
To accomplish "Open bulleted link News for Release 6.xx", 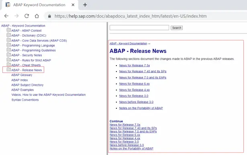I will 134,84.
